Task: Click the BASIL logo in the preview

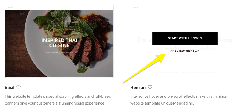Action: click(22, 14)
